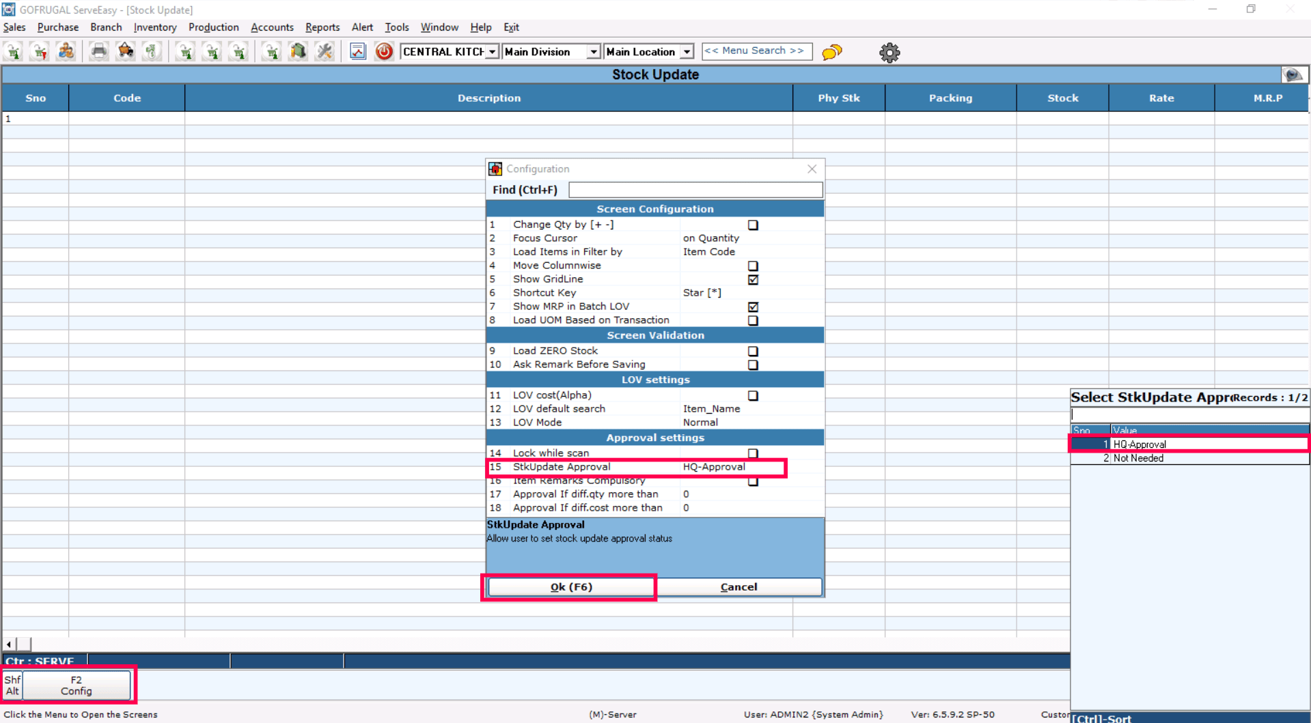Enable the Change Qty by [+ -] checkbox

[x=753, y=225]
